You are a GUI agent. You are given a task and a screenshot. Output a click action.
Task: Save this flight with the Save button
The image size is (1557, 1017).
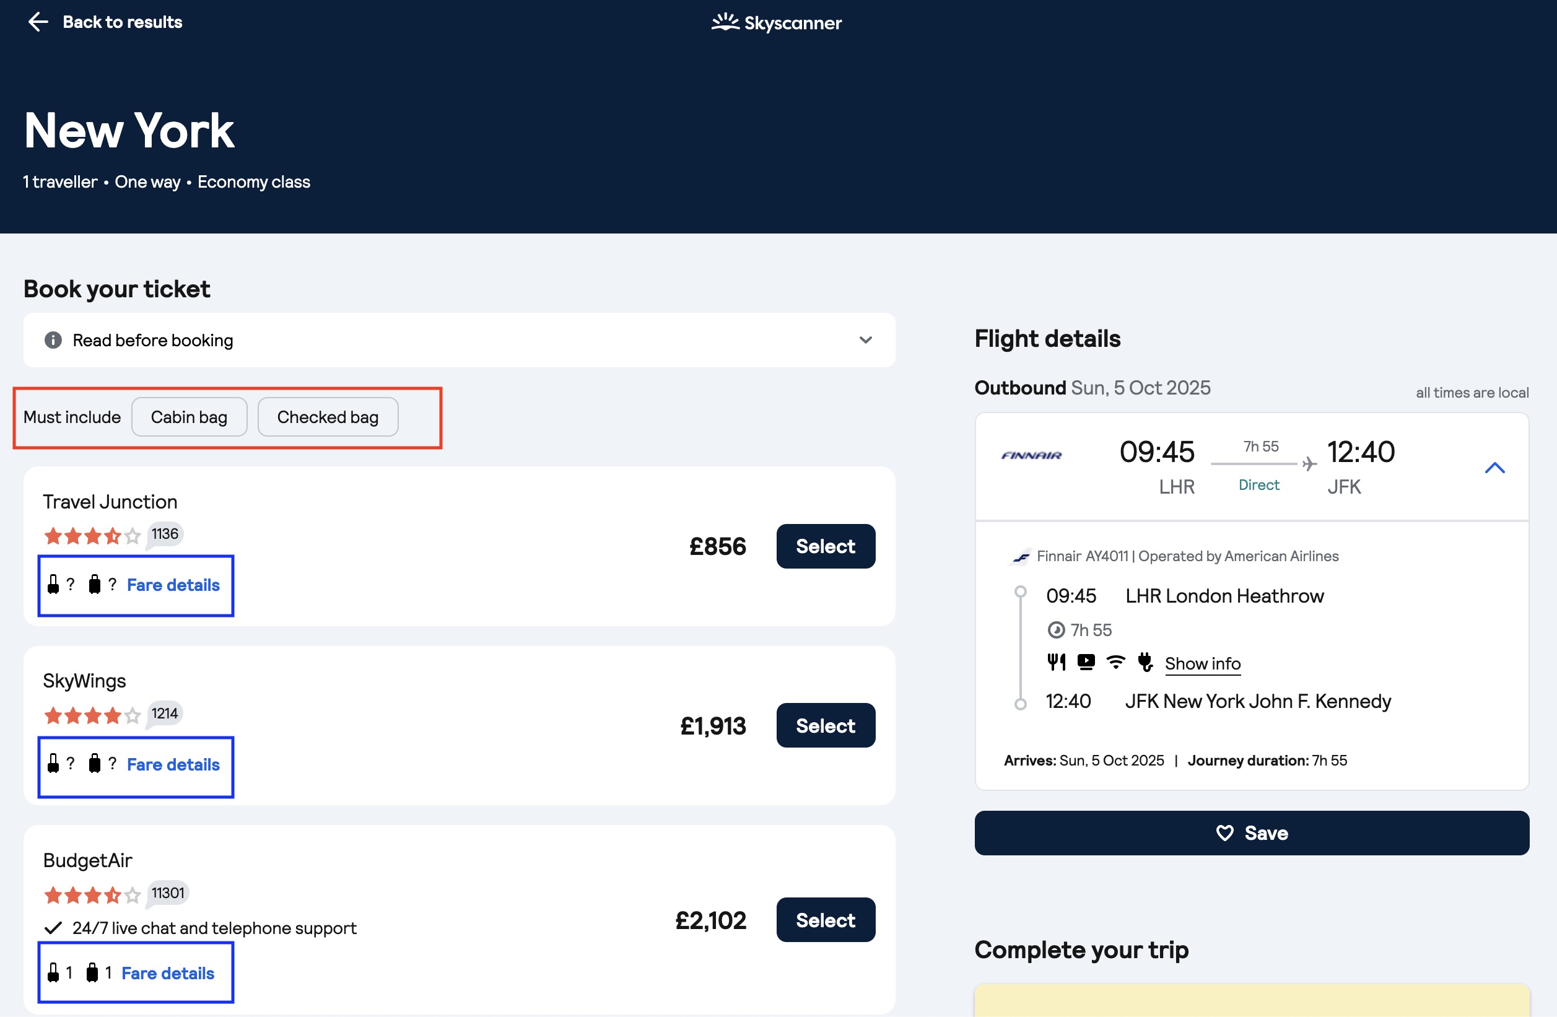pyautogui.click(x=1252, y=833)
